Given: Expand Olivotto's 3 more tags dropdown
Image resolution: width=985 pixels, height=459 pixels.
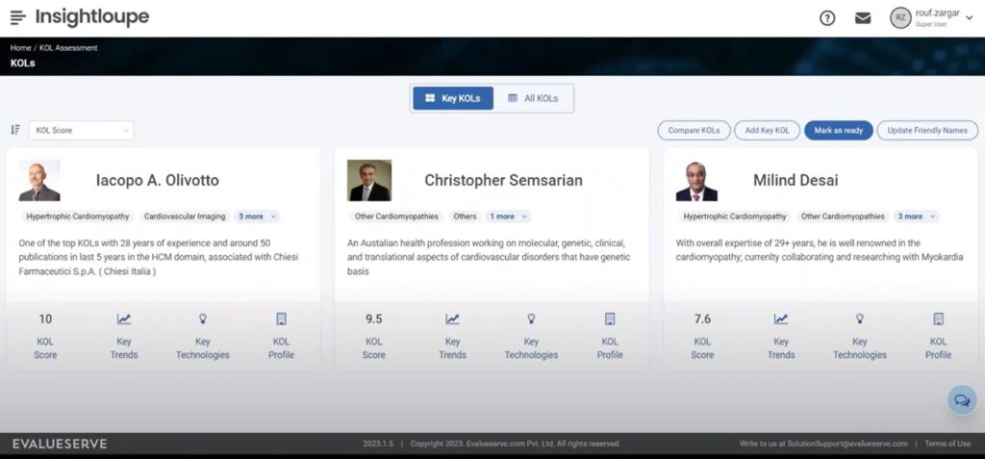Looking at the screenshot, I should pos(256,217).
